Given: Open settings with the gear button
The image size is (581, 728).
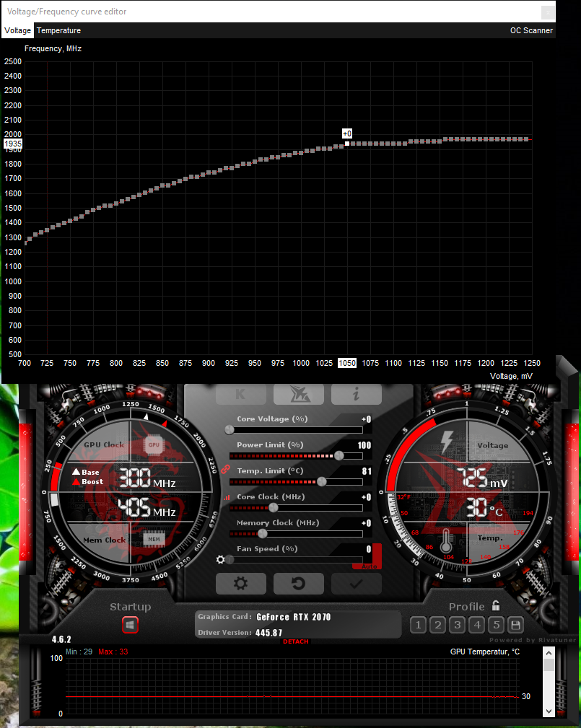Looking at the screenshot, I should click(241, 583).
